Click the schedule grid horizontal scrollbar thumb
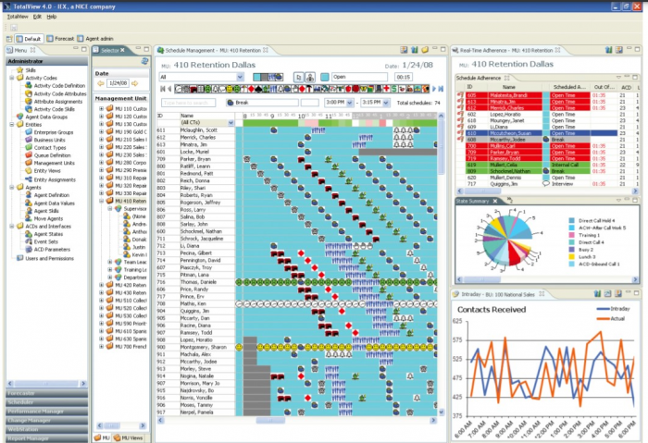Image resolution: width=648 pixels, height=443 pixels. pyautogui.click(x=270, y=420)
